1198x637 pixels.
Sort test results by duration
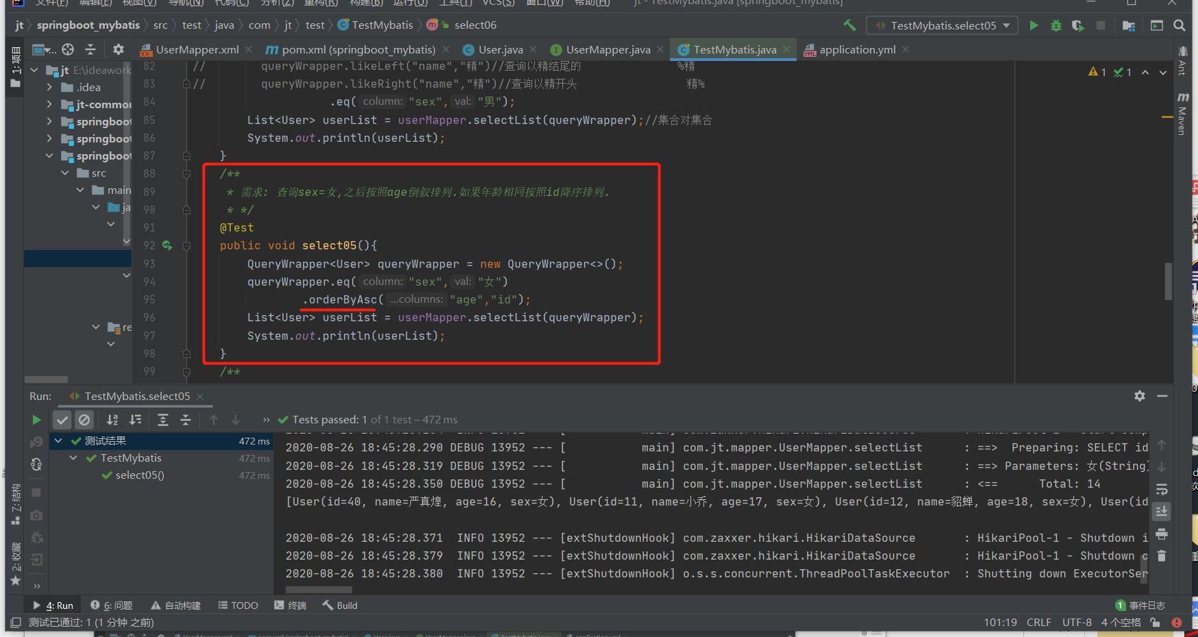(x=136, y=420)
